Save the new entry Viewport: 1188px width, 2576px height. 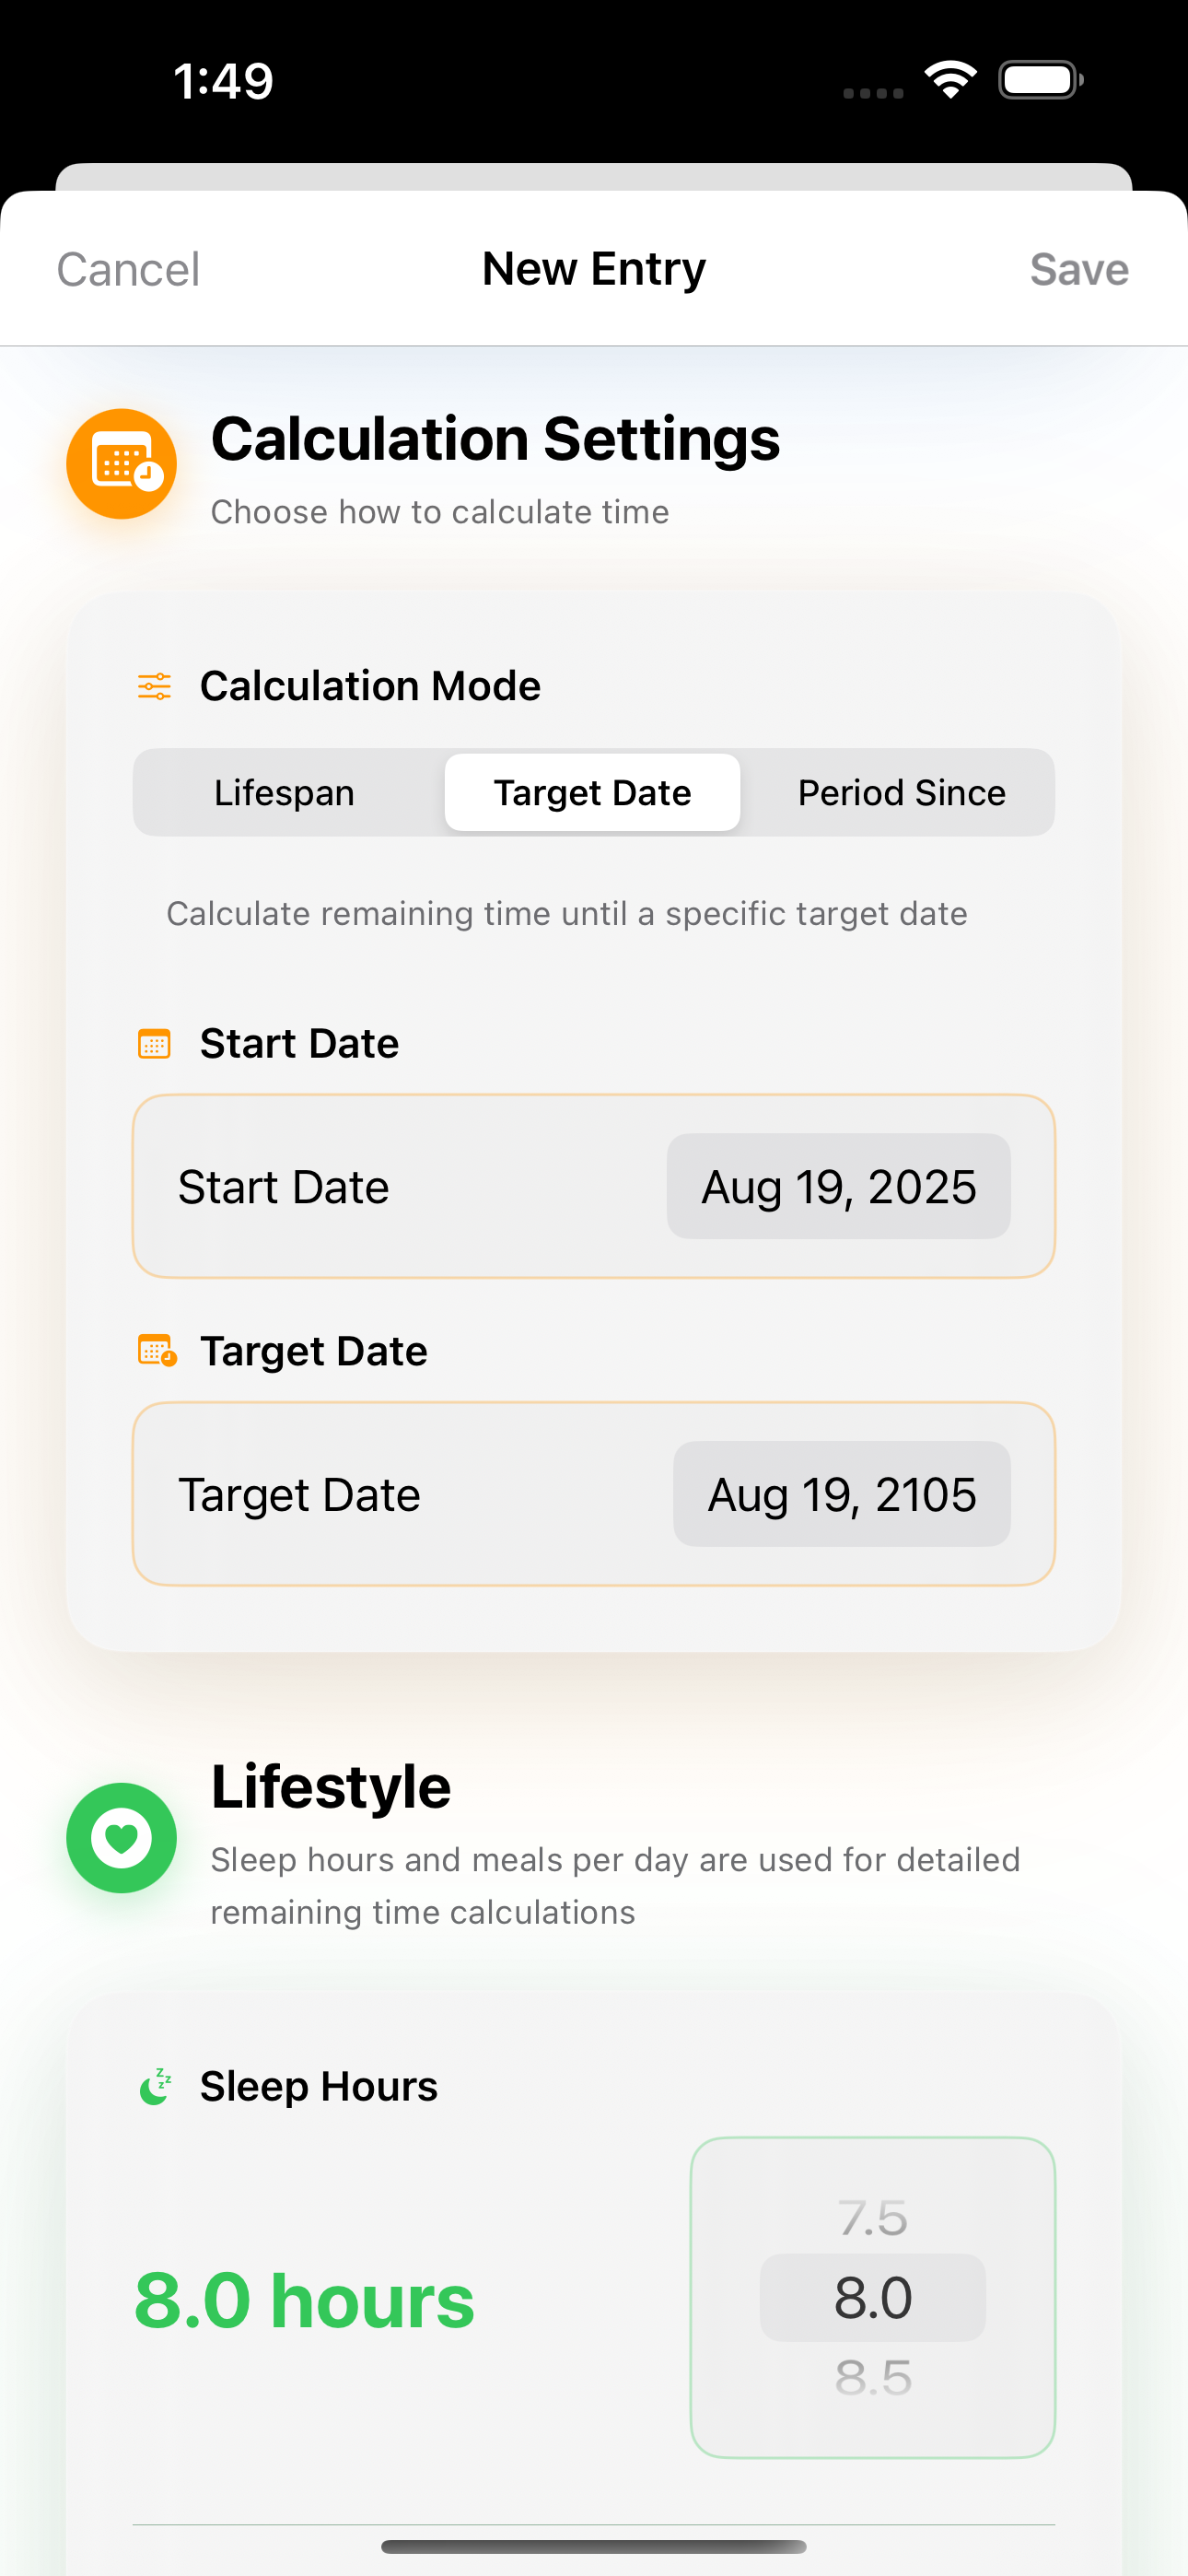(x=1078, y=270)
